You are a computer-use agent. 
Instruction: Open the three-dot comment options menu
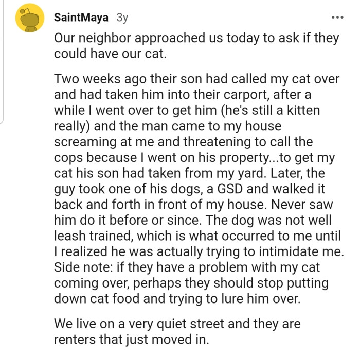337,18
